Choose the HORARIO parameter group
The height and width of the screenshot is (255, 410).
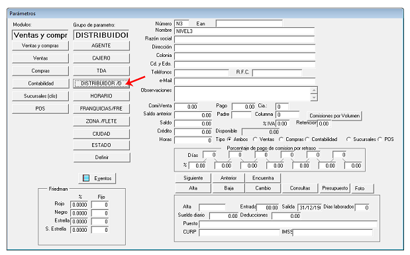(x=101, y=96)
